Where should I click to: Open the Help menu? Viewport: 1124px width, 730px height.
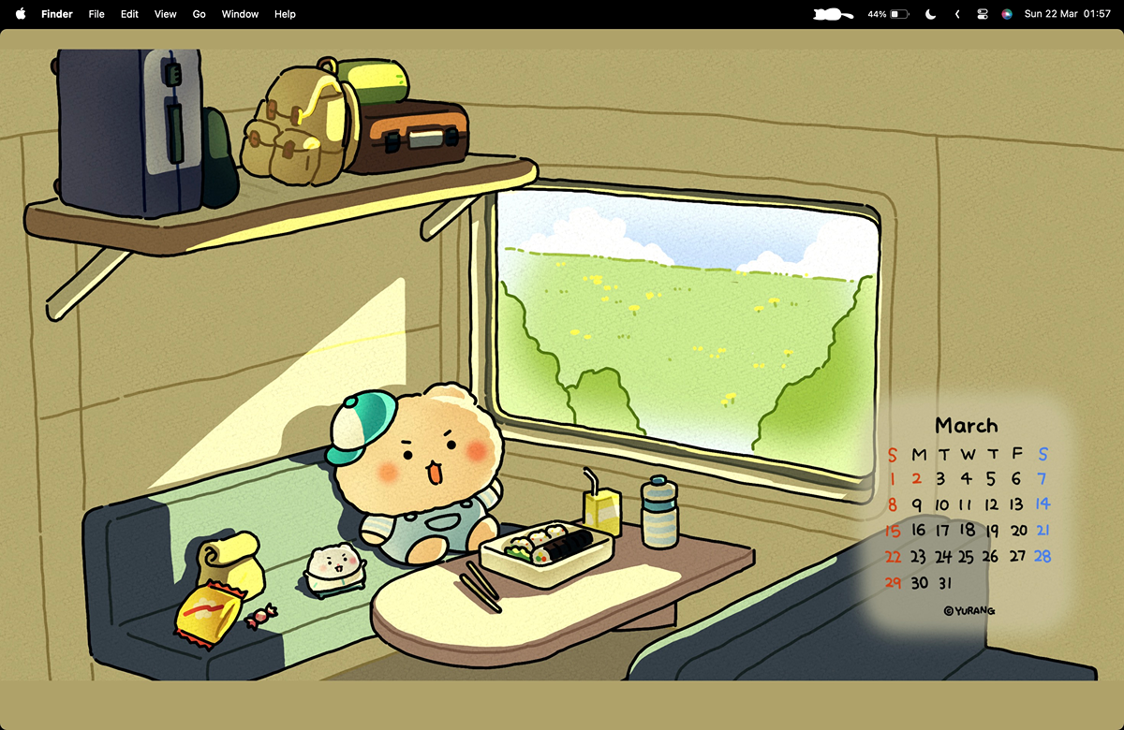(285, 14)
